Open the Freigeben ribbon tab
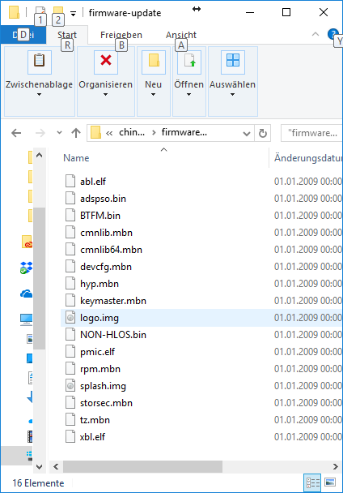 click(121, 35)
